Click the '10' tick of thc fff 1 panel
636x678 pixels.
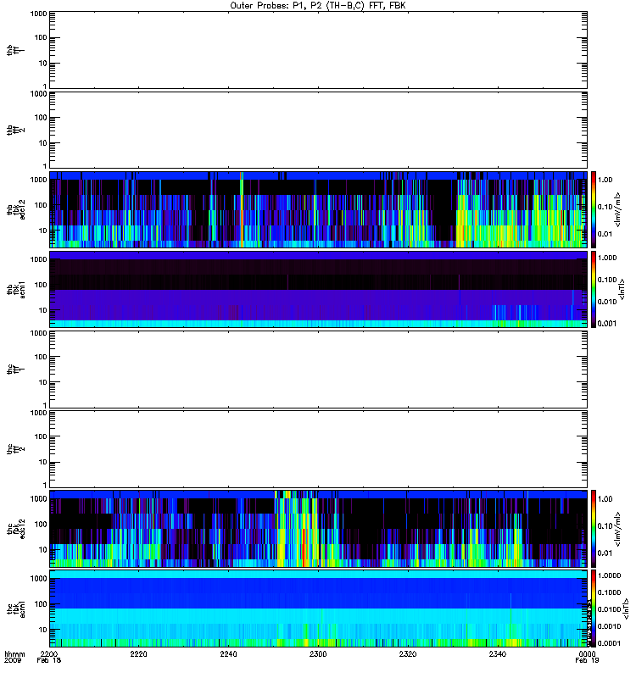click(43, 382)
